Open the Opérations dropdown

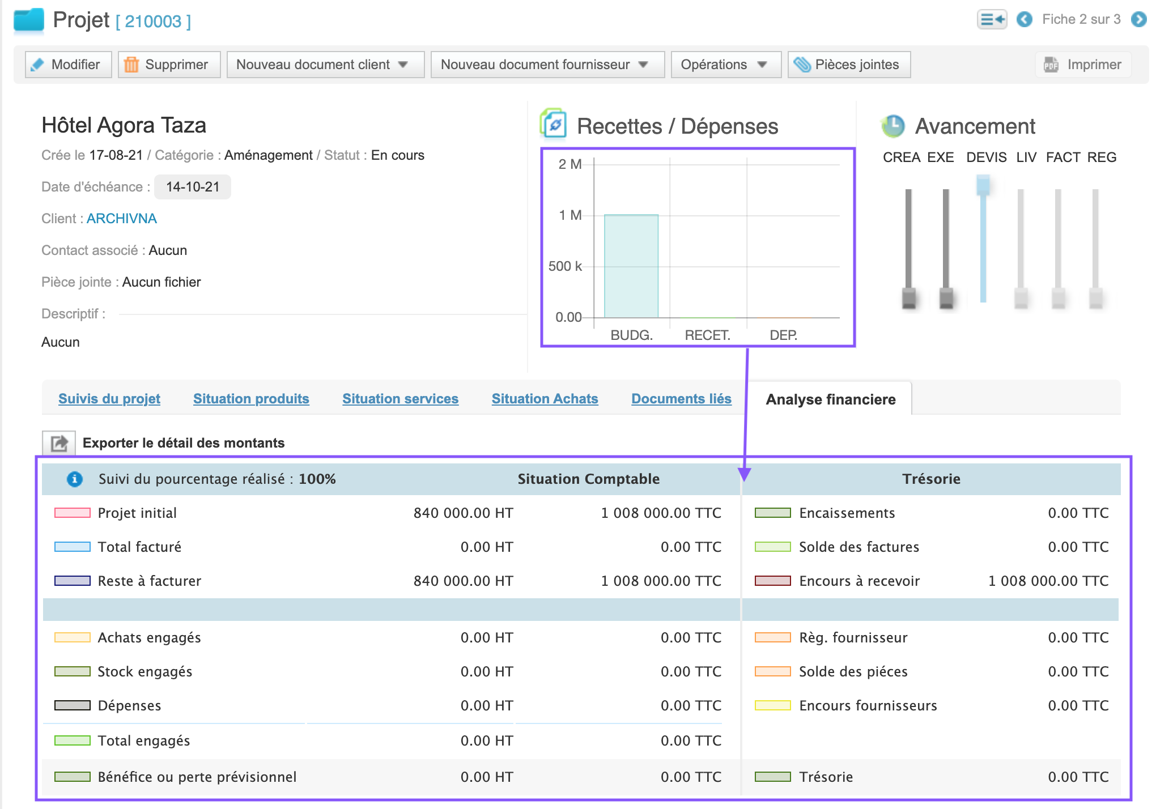click(725, 65)
